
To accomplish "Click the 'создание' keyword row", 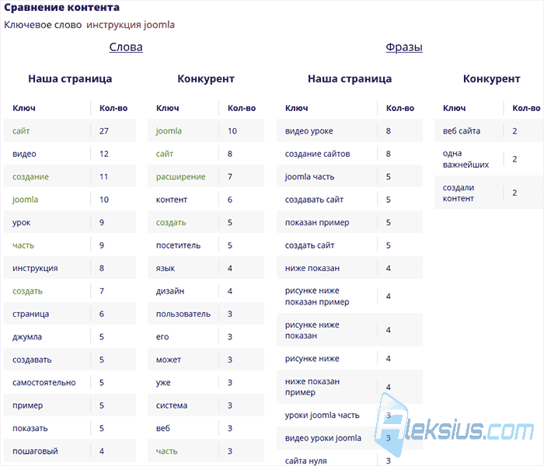I will pos(70,176).
